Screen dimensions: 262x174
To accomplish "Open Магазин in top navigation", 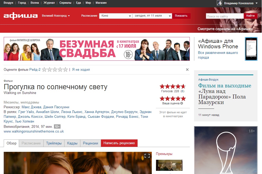I will pyautogui.click(x=101, y=3).
